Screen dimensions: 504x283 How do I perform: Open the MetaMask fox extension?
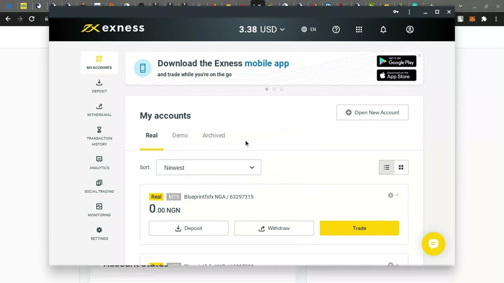[472, 19]
